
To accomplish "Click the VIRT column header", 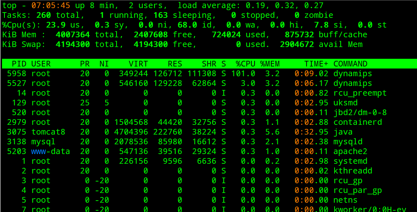I will pyautogui.click(x=138, y=64).
